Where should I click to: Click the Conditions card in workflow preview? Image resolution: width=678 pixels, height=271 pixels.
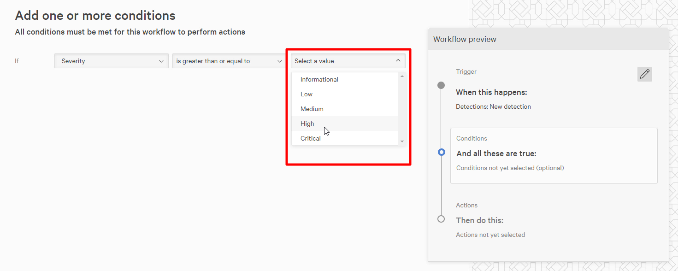(554, 156)
